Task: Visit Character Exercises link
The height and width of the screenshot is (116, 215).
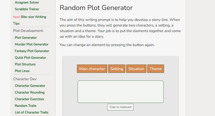Action: 29,99
